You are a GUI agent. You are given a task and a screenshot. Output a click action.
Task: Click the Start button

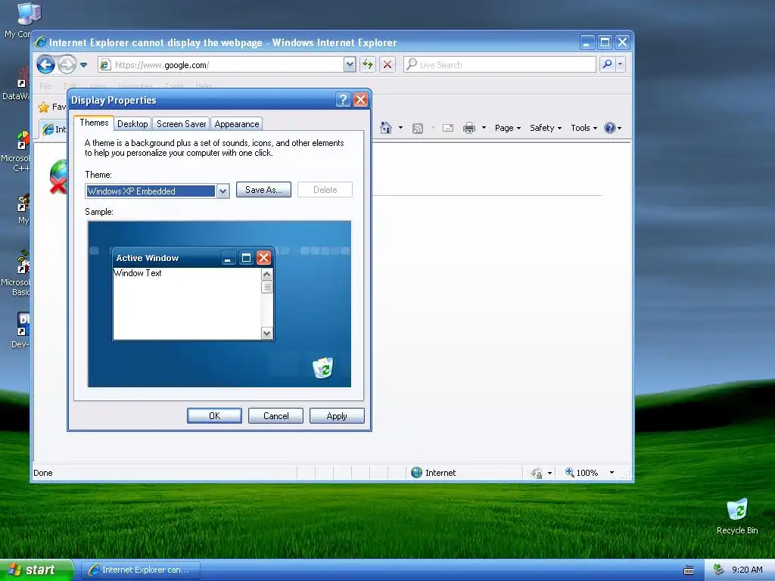(x=36, y=570)
